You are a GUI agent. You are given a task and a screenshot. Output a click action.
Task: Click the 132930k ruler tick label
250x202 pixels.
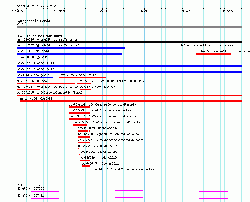(144, 11)
